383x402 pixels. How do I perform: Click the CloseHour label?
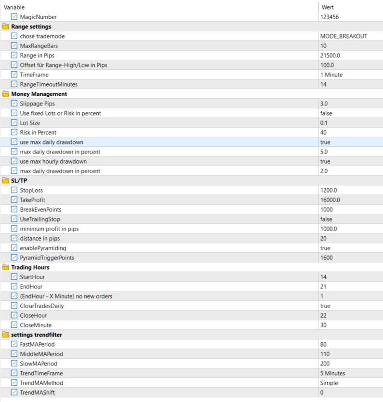click(33, 315)
